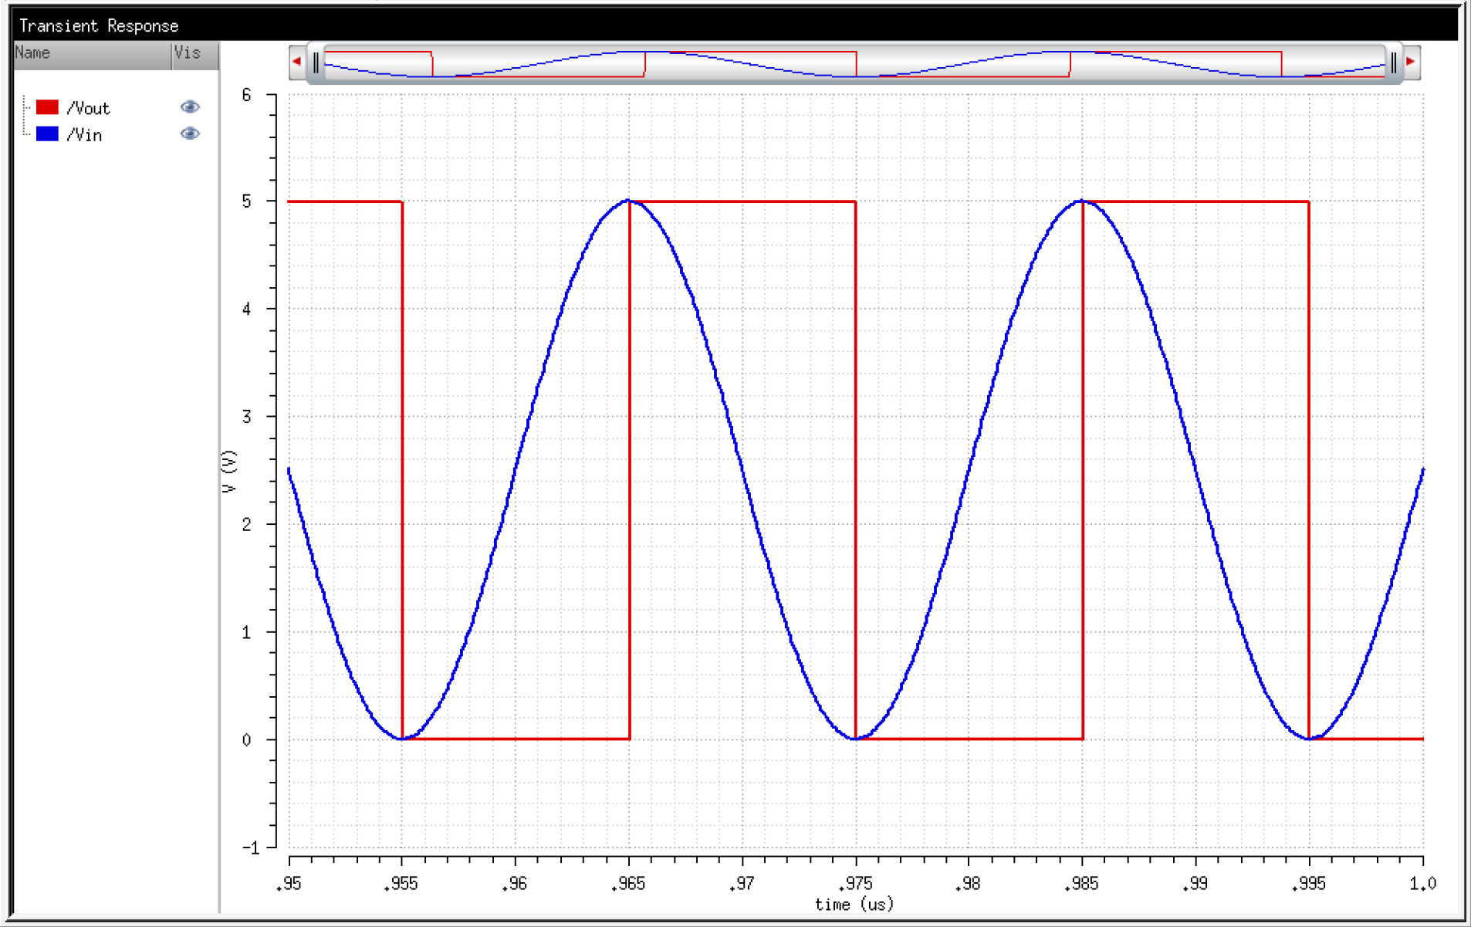This screenshot has height=927, width=1471.
Task: Click the left grip handle on the overview strip
Action: [316, 62]
